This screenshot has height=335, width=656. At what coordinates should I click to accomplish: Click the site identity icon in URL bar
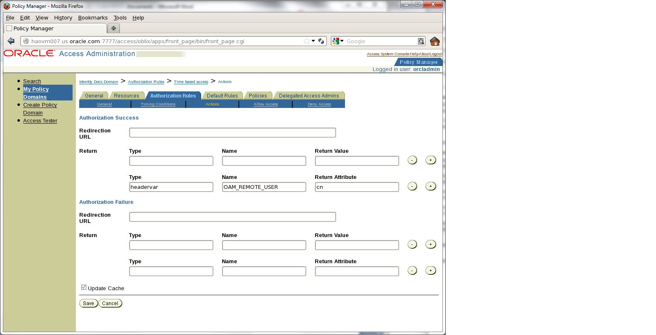click(x=26, y=41)
